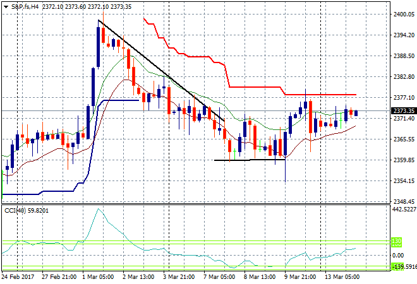
Task: Select the CCI(40) 59.8201 indicator label
Action: (27, 211)
